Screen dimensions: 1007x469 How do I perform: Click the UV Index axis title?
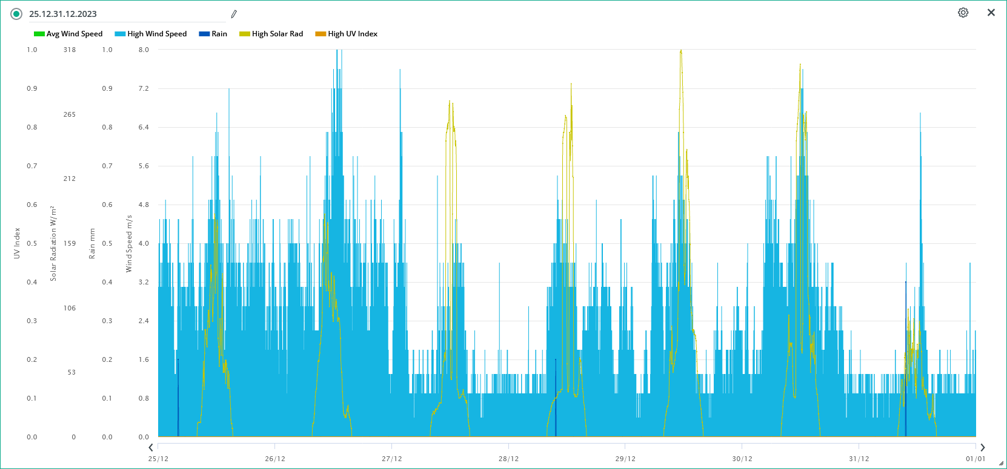point(17,243)
